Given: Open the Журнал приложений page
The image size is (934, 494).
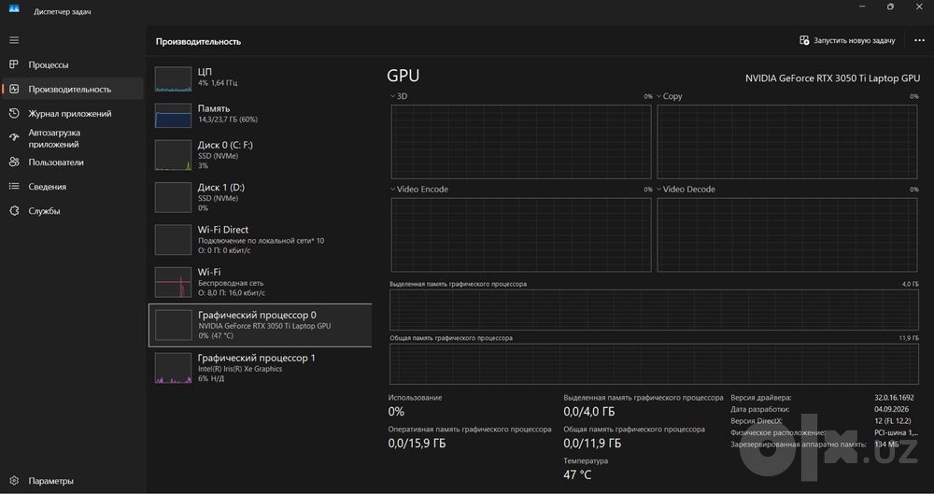Looking at the screenshot, I should coord(73,113).
